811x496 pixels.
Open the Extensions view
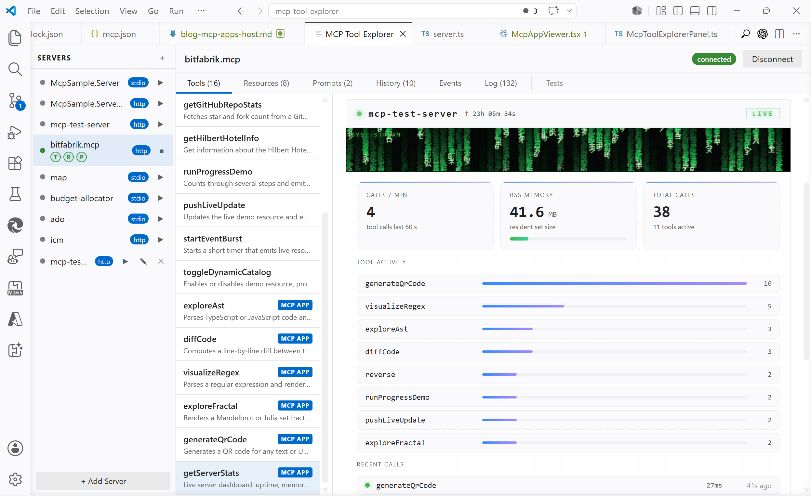point(15,163)
